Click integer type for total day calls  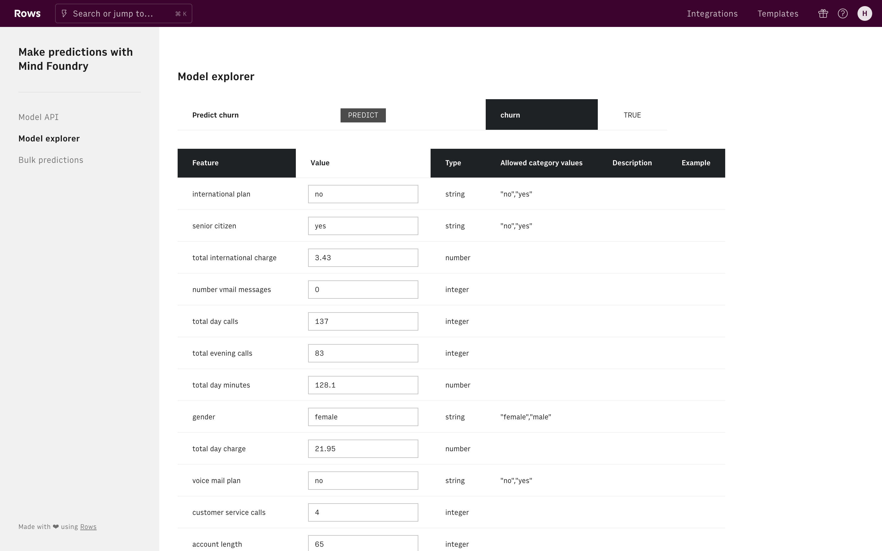point(457,321)
